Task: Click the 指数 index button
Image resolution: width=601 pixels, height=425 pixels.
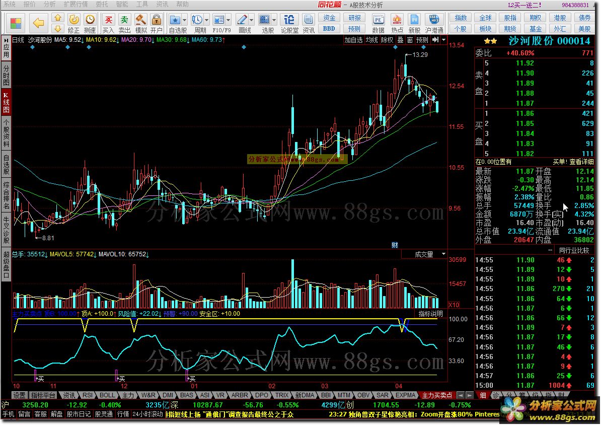Action: tap(461, 18)
